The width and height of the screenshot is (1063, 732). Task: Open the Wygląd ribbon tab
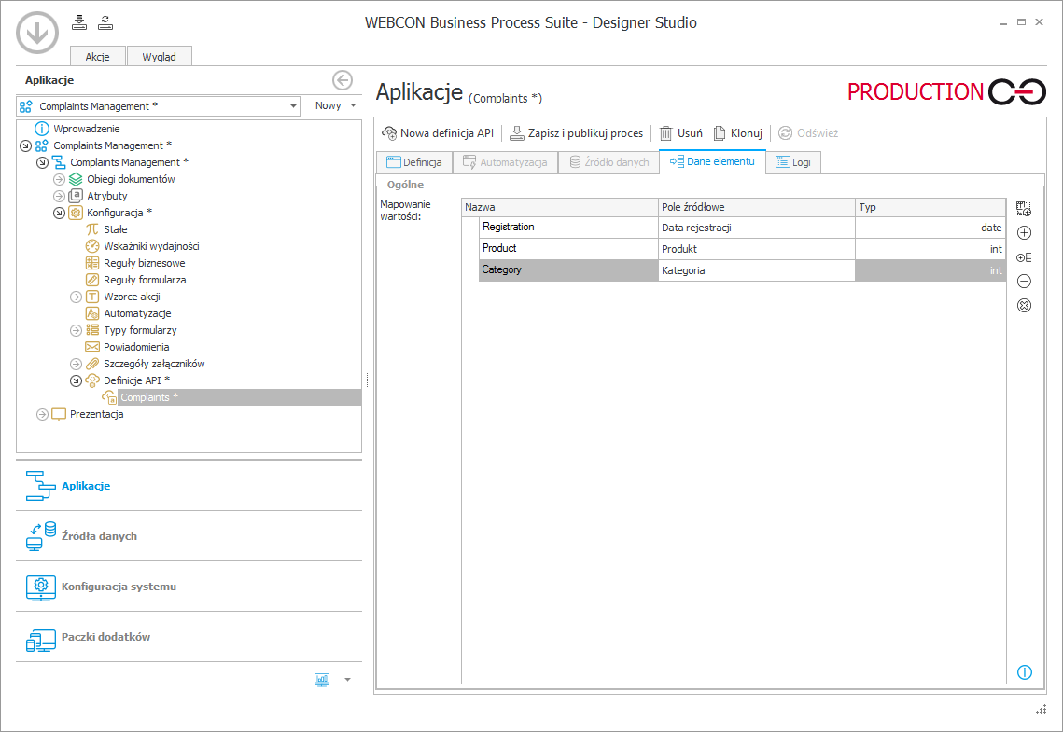coord(160,56)
